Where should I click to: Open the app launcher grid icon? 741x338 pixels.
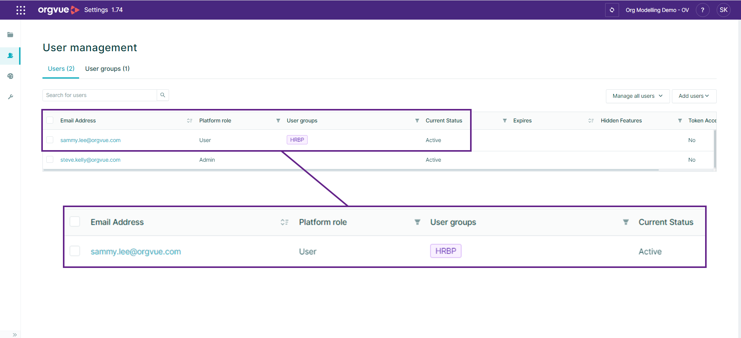point(21,10)
